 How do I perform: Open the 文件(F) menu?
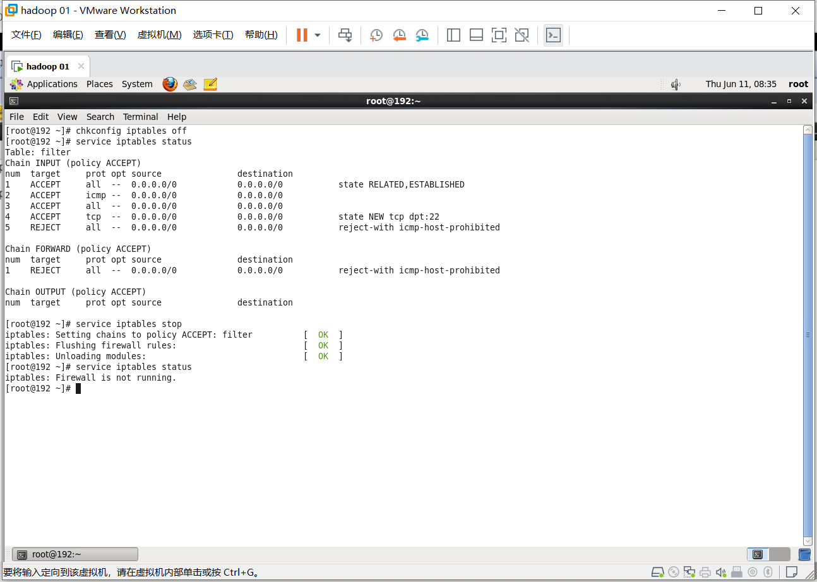27,35
